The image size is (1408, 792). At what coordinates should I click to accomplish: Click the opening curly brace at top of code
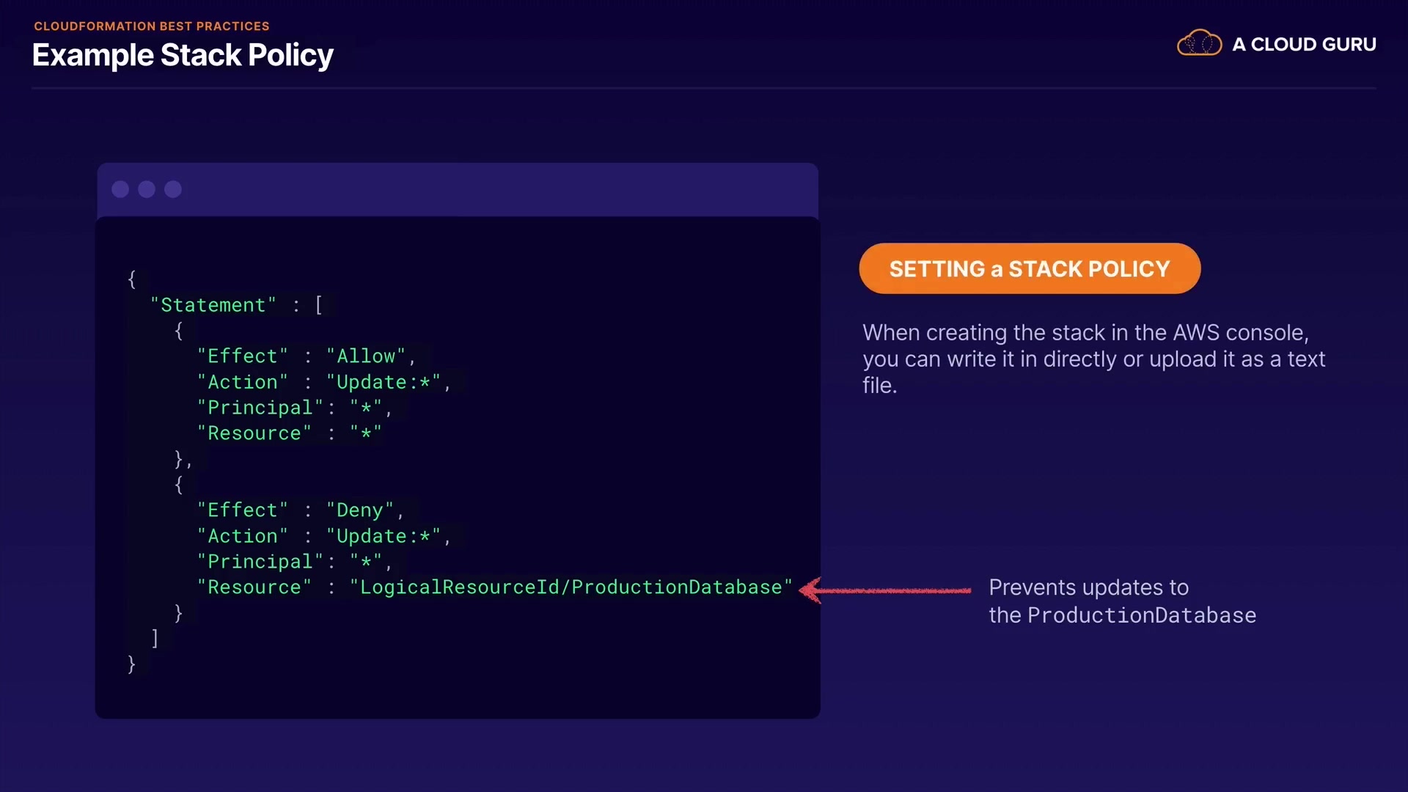pyautogui.click(x=132, y=279)
